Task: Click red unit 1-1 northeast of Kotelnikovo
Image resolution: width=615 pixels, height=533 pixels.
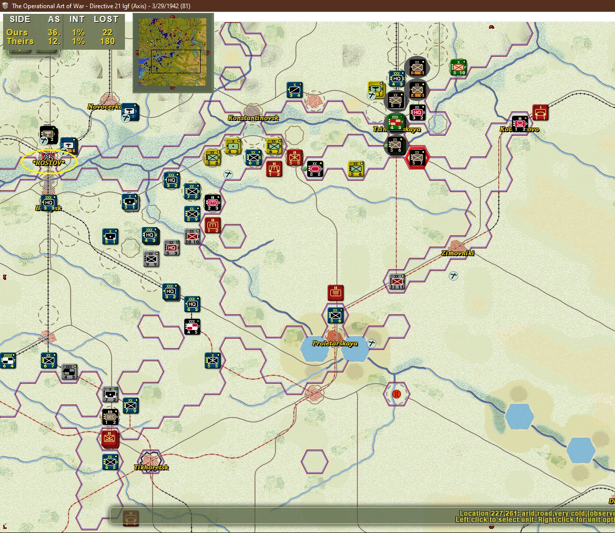Action: point(540,112)
